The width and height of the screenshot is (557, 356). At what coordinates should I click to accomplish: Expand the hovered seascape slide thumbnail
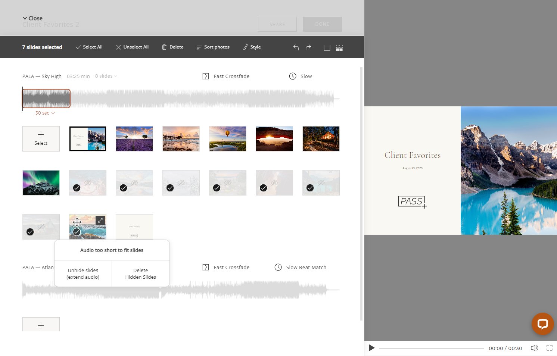(x=100, y=220)
